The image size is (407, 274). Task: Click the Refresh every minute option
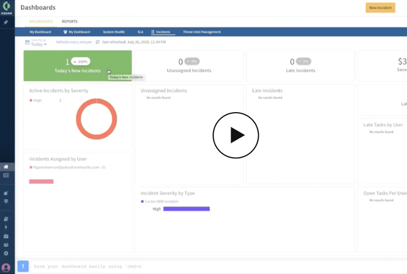[74, 42]
